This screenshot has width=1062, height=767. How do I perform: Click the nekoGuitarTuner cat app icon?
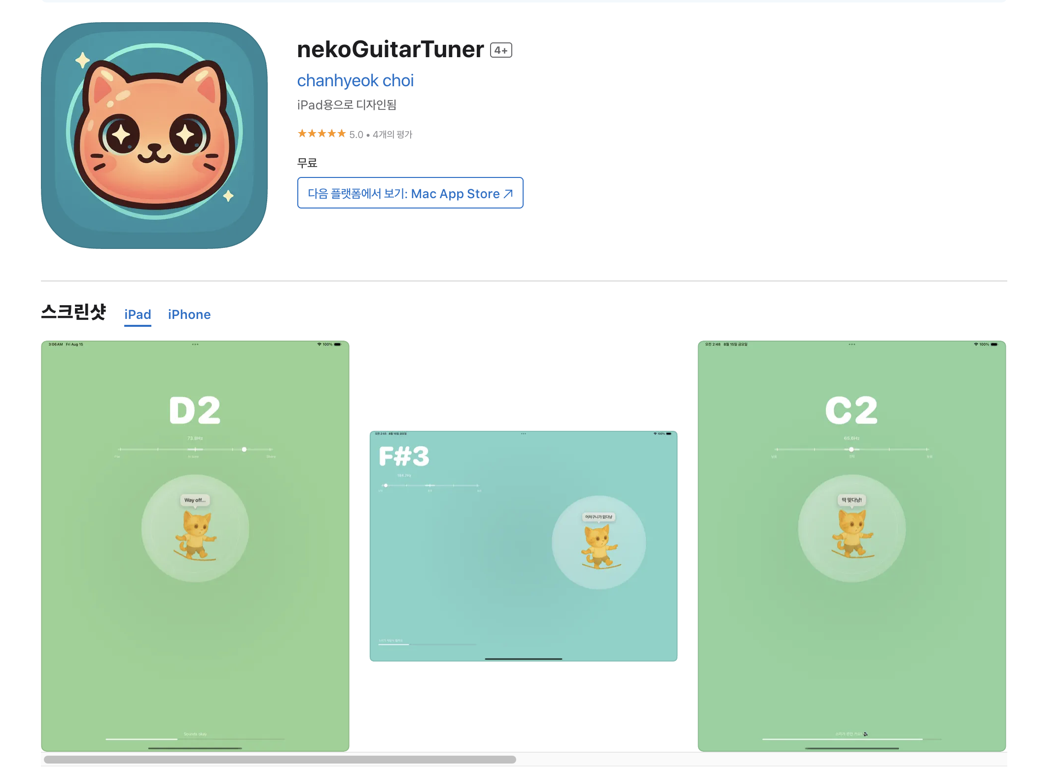(x=154, y=135)
